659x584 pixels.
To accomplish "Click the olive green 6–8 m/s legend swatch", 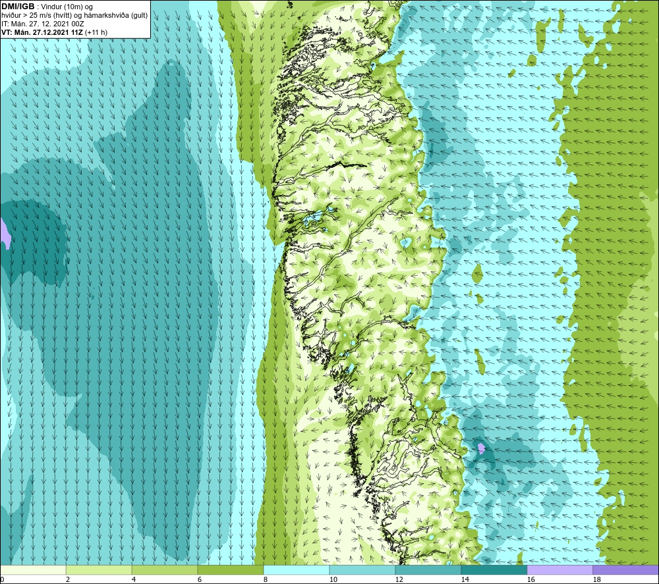I will coord(231,570).
